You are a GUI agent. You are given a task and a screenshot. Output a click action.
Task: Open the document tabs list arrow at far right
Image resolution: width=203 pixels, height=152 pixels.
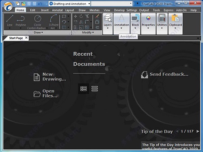click(198, 38)
